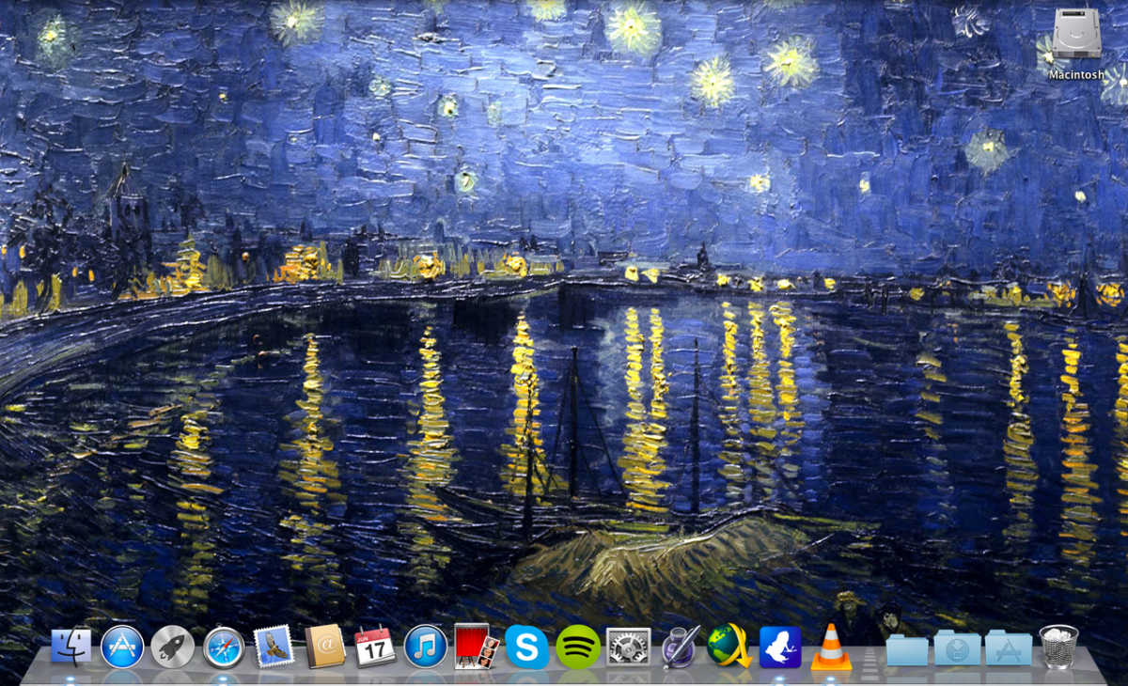Open Calendar showing date 17

[x=375, y=647]
